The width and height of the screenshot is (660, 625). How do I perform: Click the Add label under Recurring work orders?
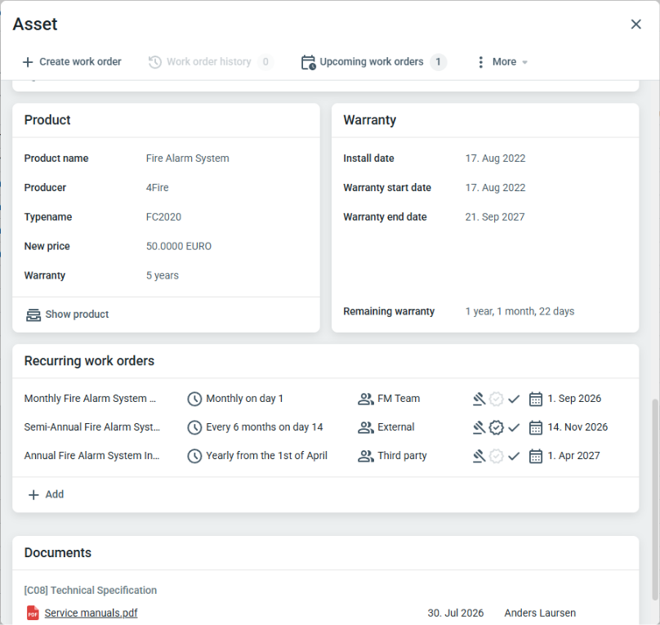tap(55, 494)
